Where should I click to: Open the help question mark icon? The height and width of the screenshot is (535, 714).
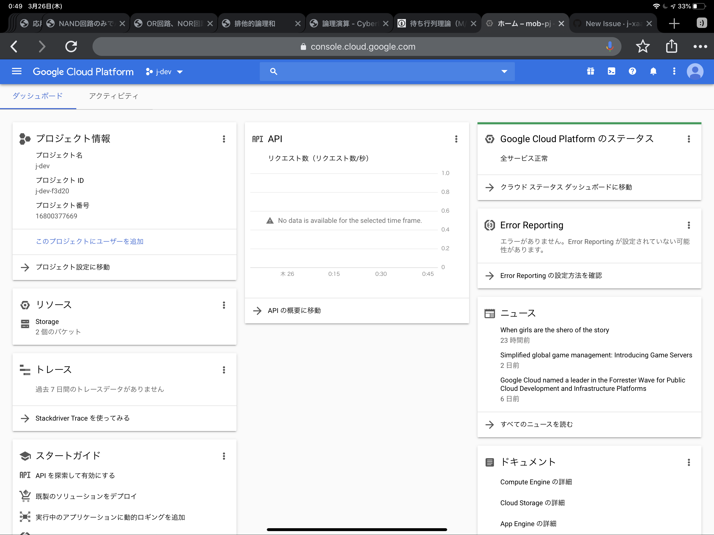click(632, 71)
